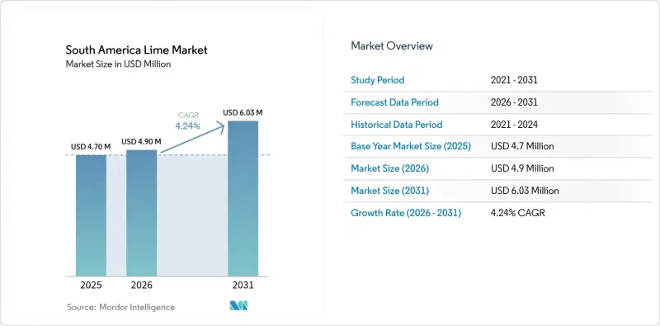This screenshot has width=660, height=326.
Task: Click the 4.24% CAGR chart text
Action: click(188, 120)
